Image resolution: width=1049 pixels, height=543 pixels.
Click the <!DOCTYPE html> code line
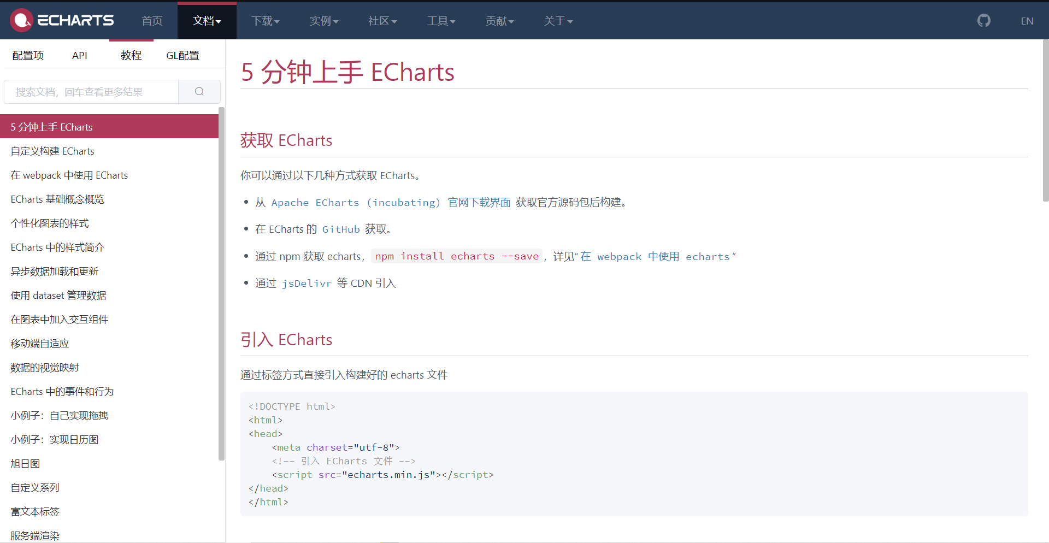click(292, 406)
